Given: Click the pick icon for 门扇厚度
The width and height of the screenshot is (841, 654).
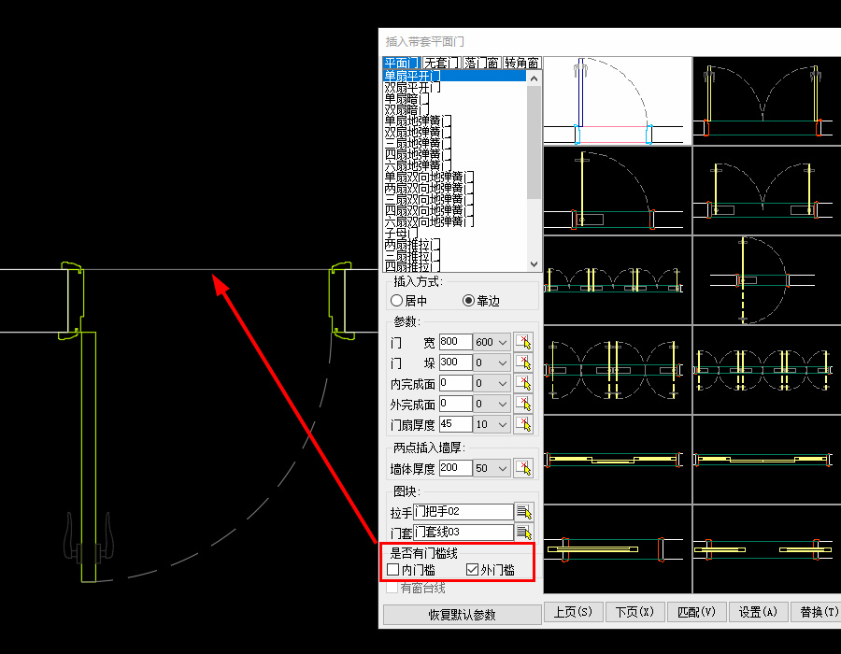Looking at the screenshot, I should [523, 424].
